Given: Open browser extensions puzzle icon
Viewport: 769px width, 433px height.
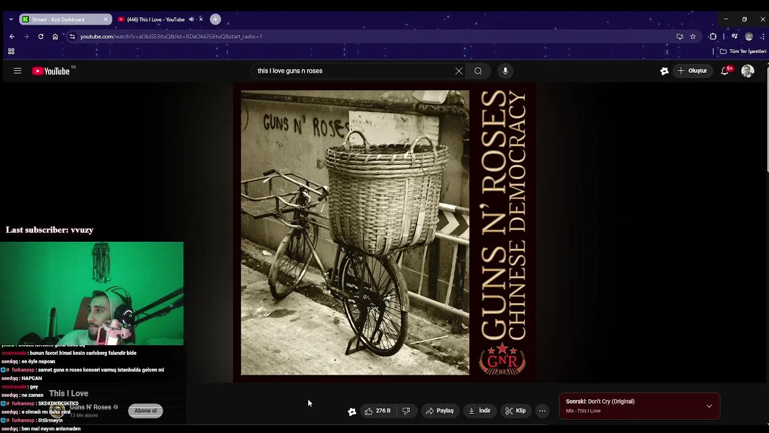Looking at the screenshot, I should (x=713, y=37).
